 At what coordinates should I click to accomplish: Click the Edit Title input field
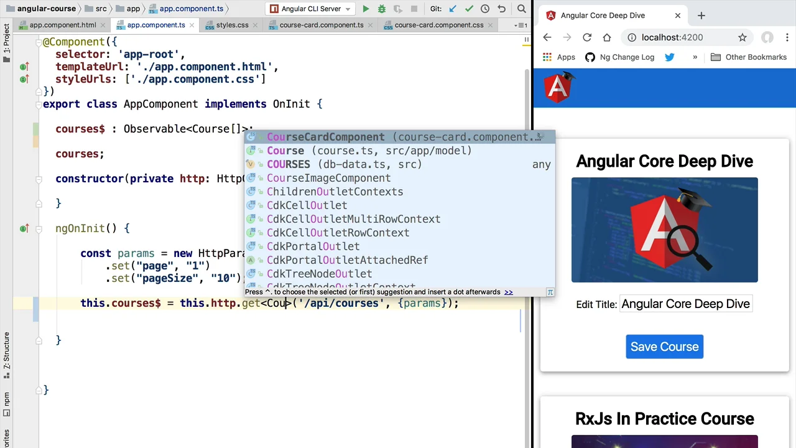pyautogui.click(x=685, y=304)
